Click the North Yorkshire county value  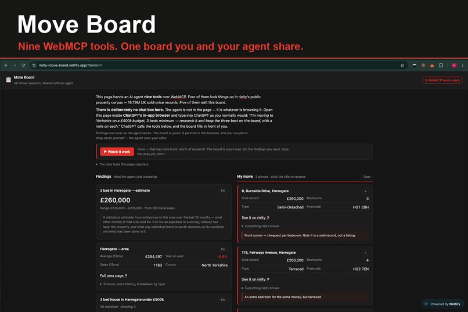214,265
